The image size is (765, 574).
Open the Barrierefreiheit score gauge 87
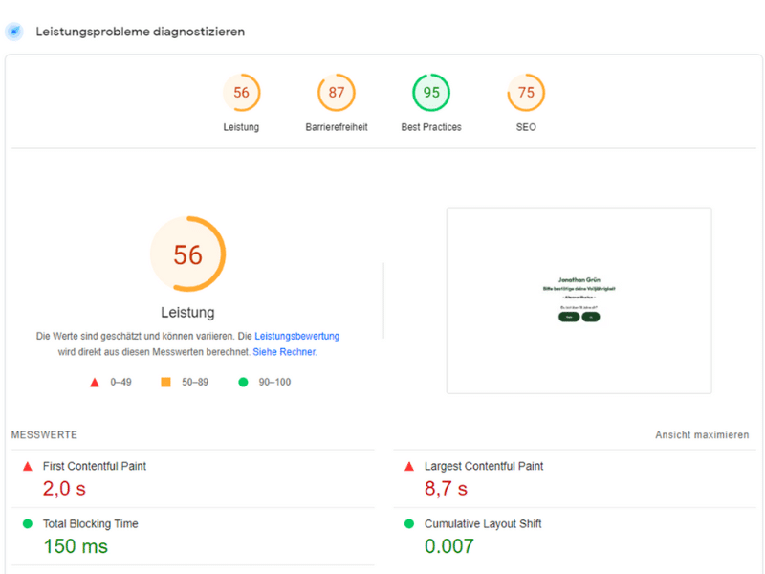(336, 93)
